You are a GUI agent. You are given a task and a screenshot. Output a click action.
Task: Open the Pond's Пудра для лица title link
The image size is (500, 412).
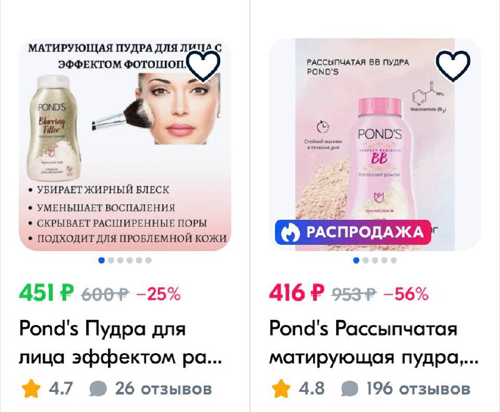[x=120, y=342]
